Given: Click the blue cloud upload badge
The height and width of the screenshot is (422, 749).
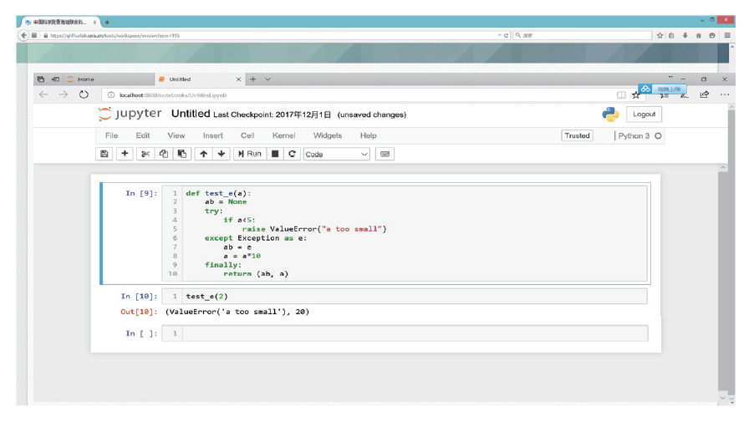Looking at the screenshot, I should click(x=663, y=89).
